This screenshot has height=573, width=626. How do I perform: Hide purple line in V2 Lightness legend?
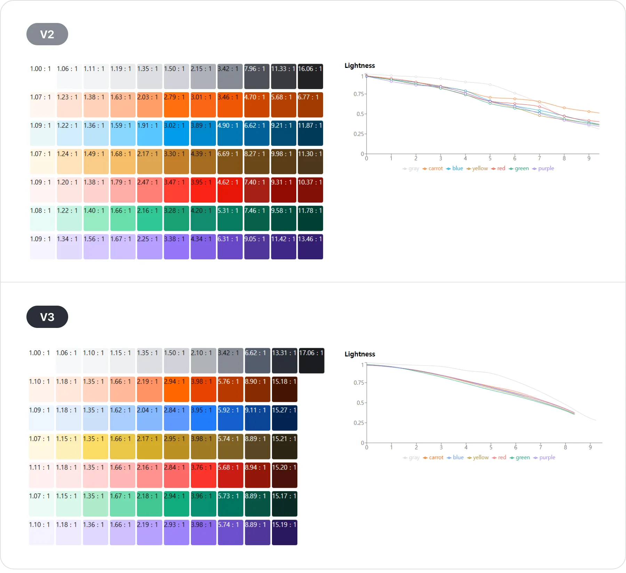543,168
